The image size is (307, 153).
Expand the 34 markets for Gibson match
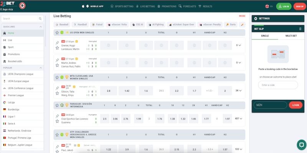point(239,91)
